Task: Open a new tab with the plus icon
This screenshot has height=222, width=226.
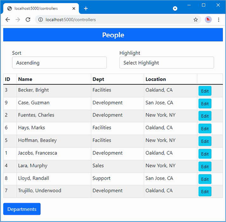Action: [x=86, y=8]
